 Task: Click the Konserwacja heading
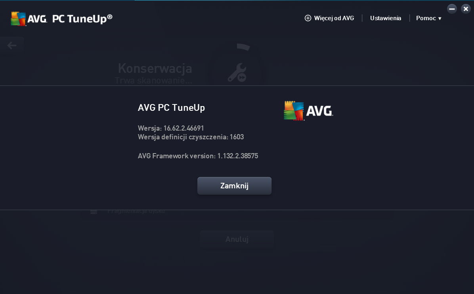pyautogui.click(x=155, y=68)
